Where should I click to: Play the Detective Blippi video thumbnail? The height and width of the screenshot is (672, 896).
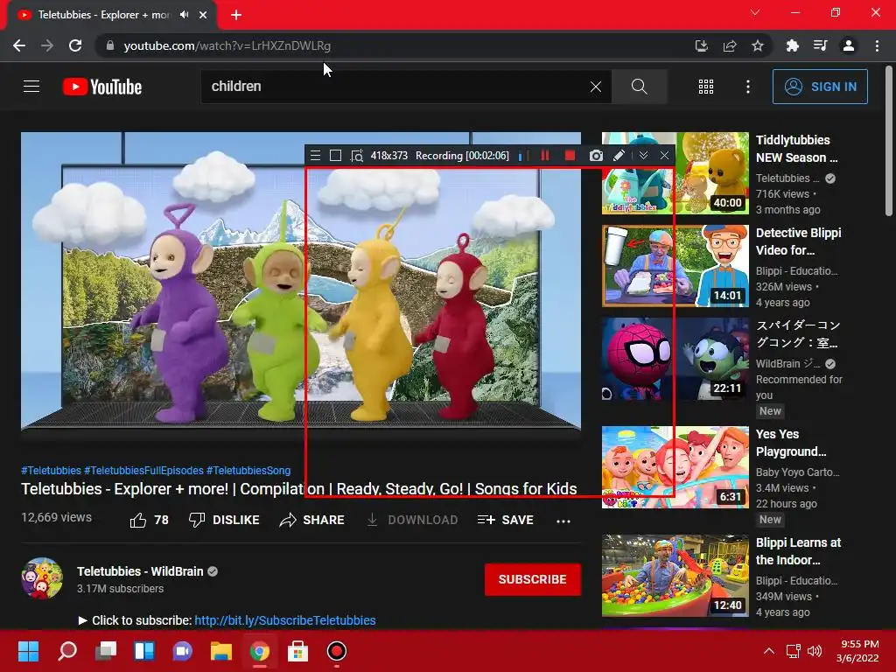tap(675, 266)
